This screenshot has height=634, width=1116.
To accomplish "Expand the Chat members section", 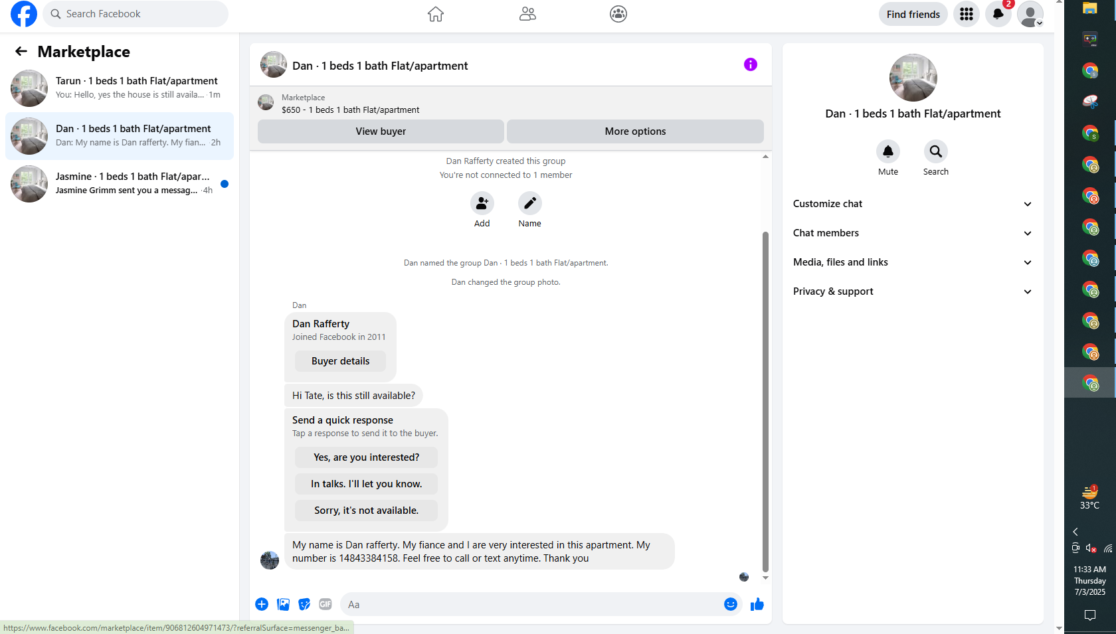I will pos(913,233).
